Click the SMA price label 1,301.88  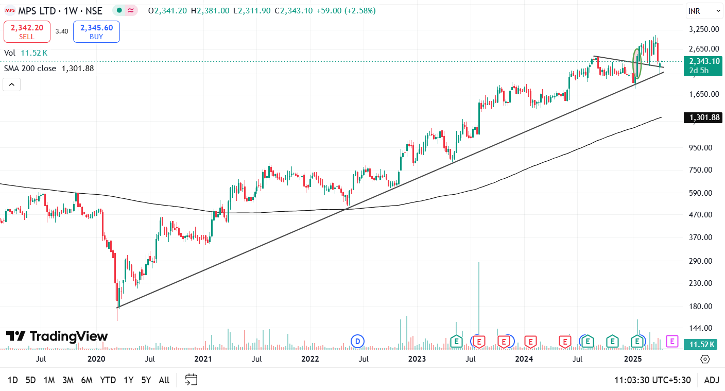703,118
